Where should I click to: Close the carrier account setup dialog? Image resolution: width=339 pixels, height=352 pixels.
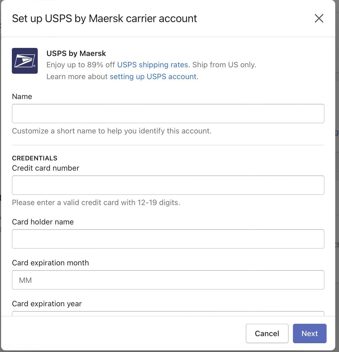(319, 19)
